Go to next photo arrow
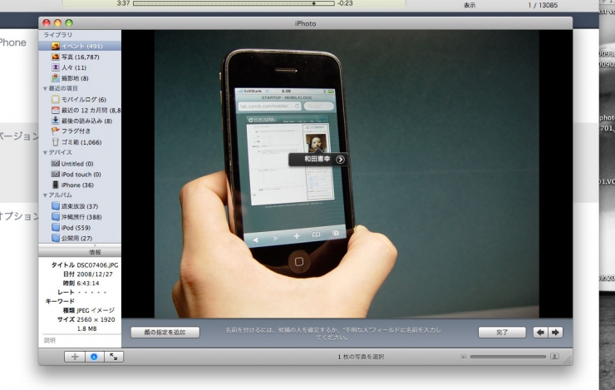 tap(555, 333)
